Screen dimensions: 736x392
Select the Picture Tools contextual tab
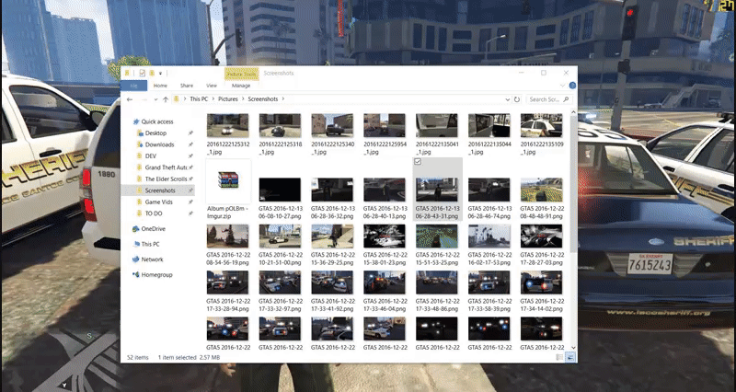coord(241,75)
